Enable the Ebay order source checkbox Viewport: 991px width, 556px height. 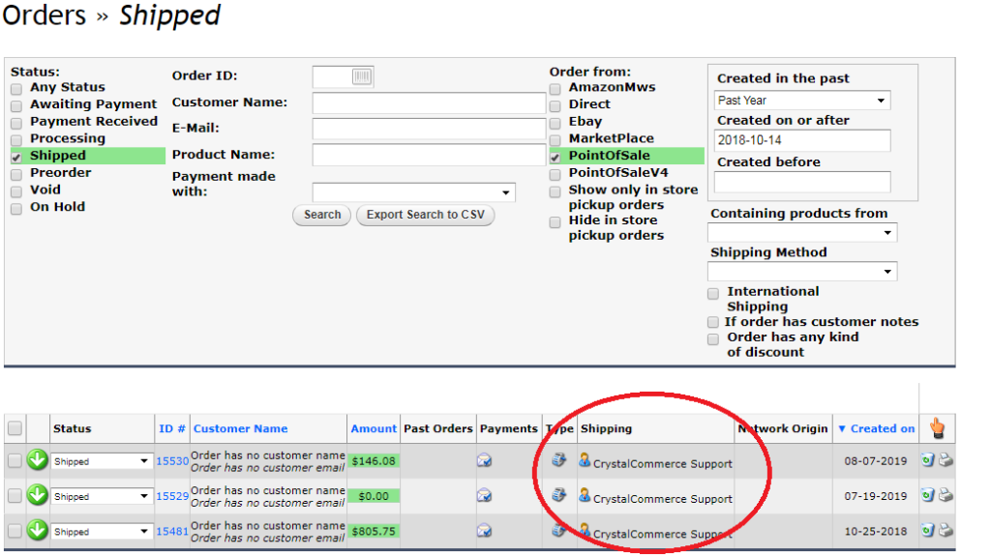pos(555,123)
